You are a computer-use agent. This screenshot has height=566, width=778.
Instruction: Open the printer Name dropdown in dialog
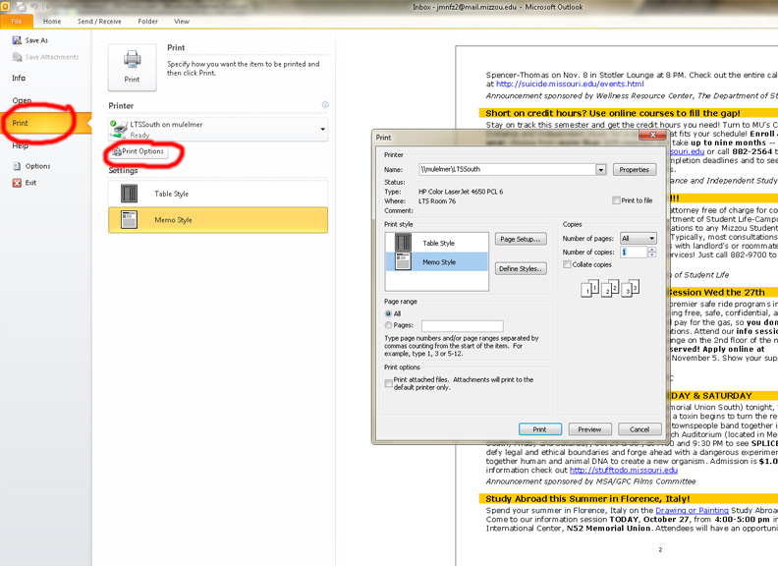(600, 170)
